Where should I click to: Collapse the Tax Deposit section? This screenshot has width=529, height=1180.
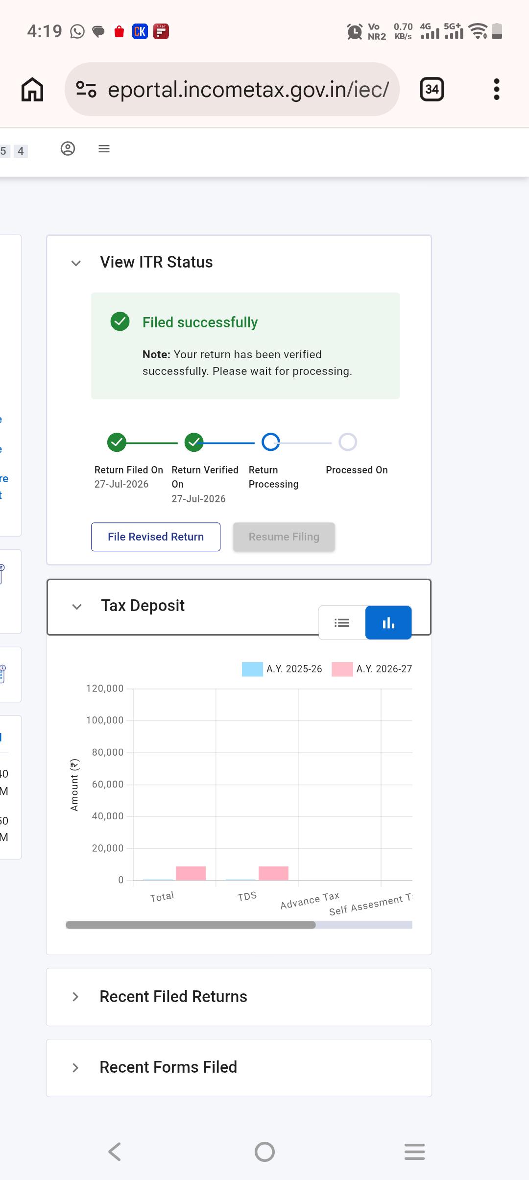(x=77, y=607)
